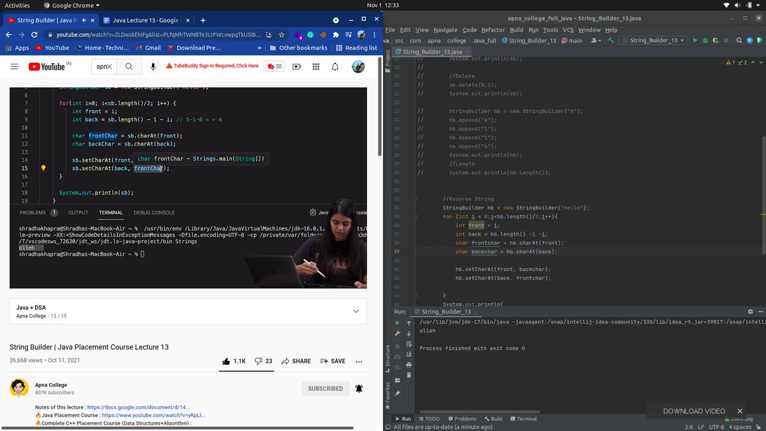This screenshot has width=766, height=431.
Task: Open the Refactor menu in IntelliJ
Action: [x=493, y=30]
